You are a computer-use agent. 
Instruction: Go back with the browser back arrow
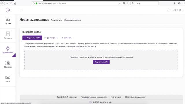3,3
